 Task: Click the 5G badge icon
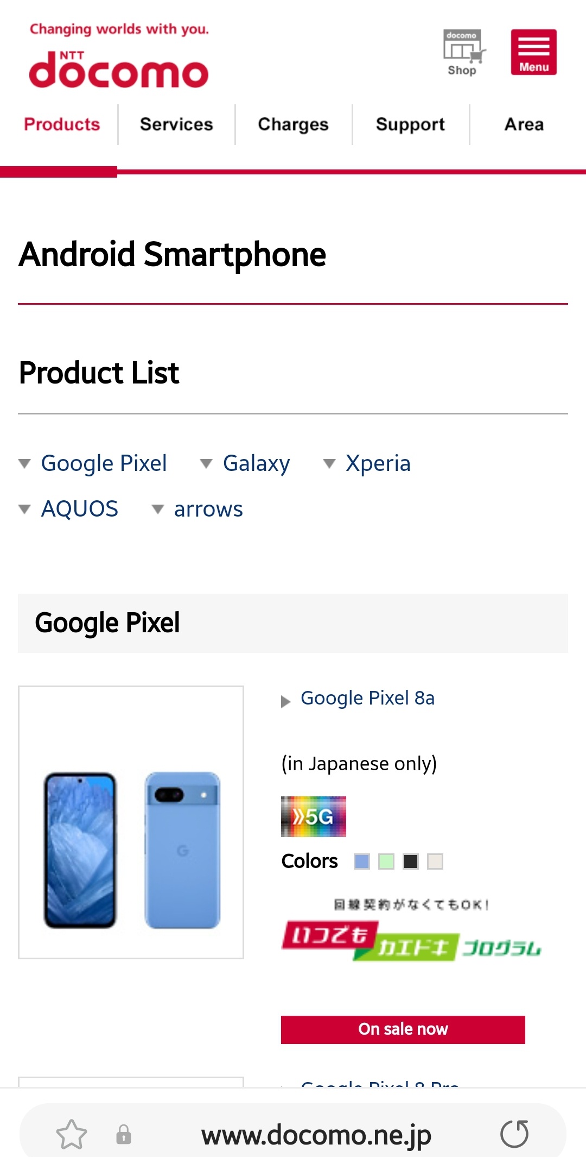313,816
